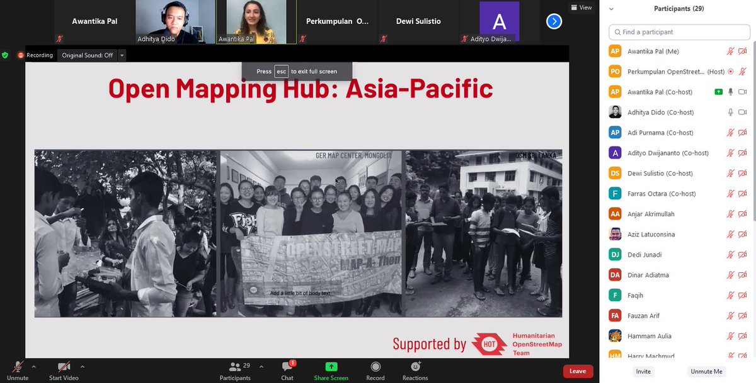
Task: Click the participants list scrollbar
Action: (753, 132)
